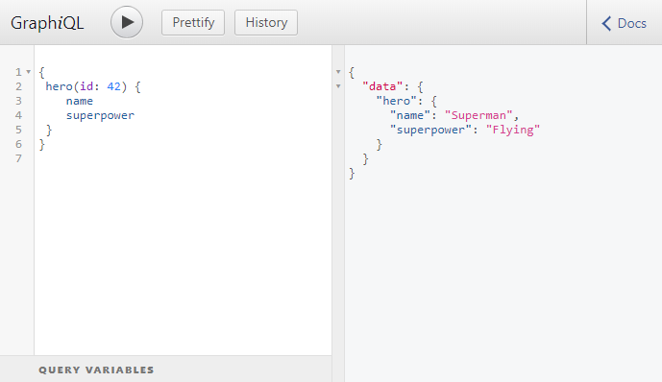662x382 pixels.
Task: Expand the Query Variables pane
Action: coord(166,370)
